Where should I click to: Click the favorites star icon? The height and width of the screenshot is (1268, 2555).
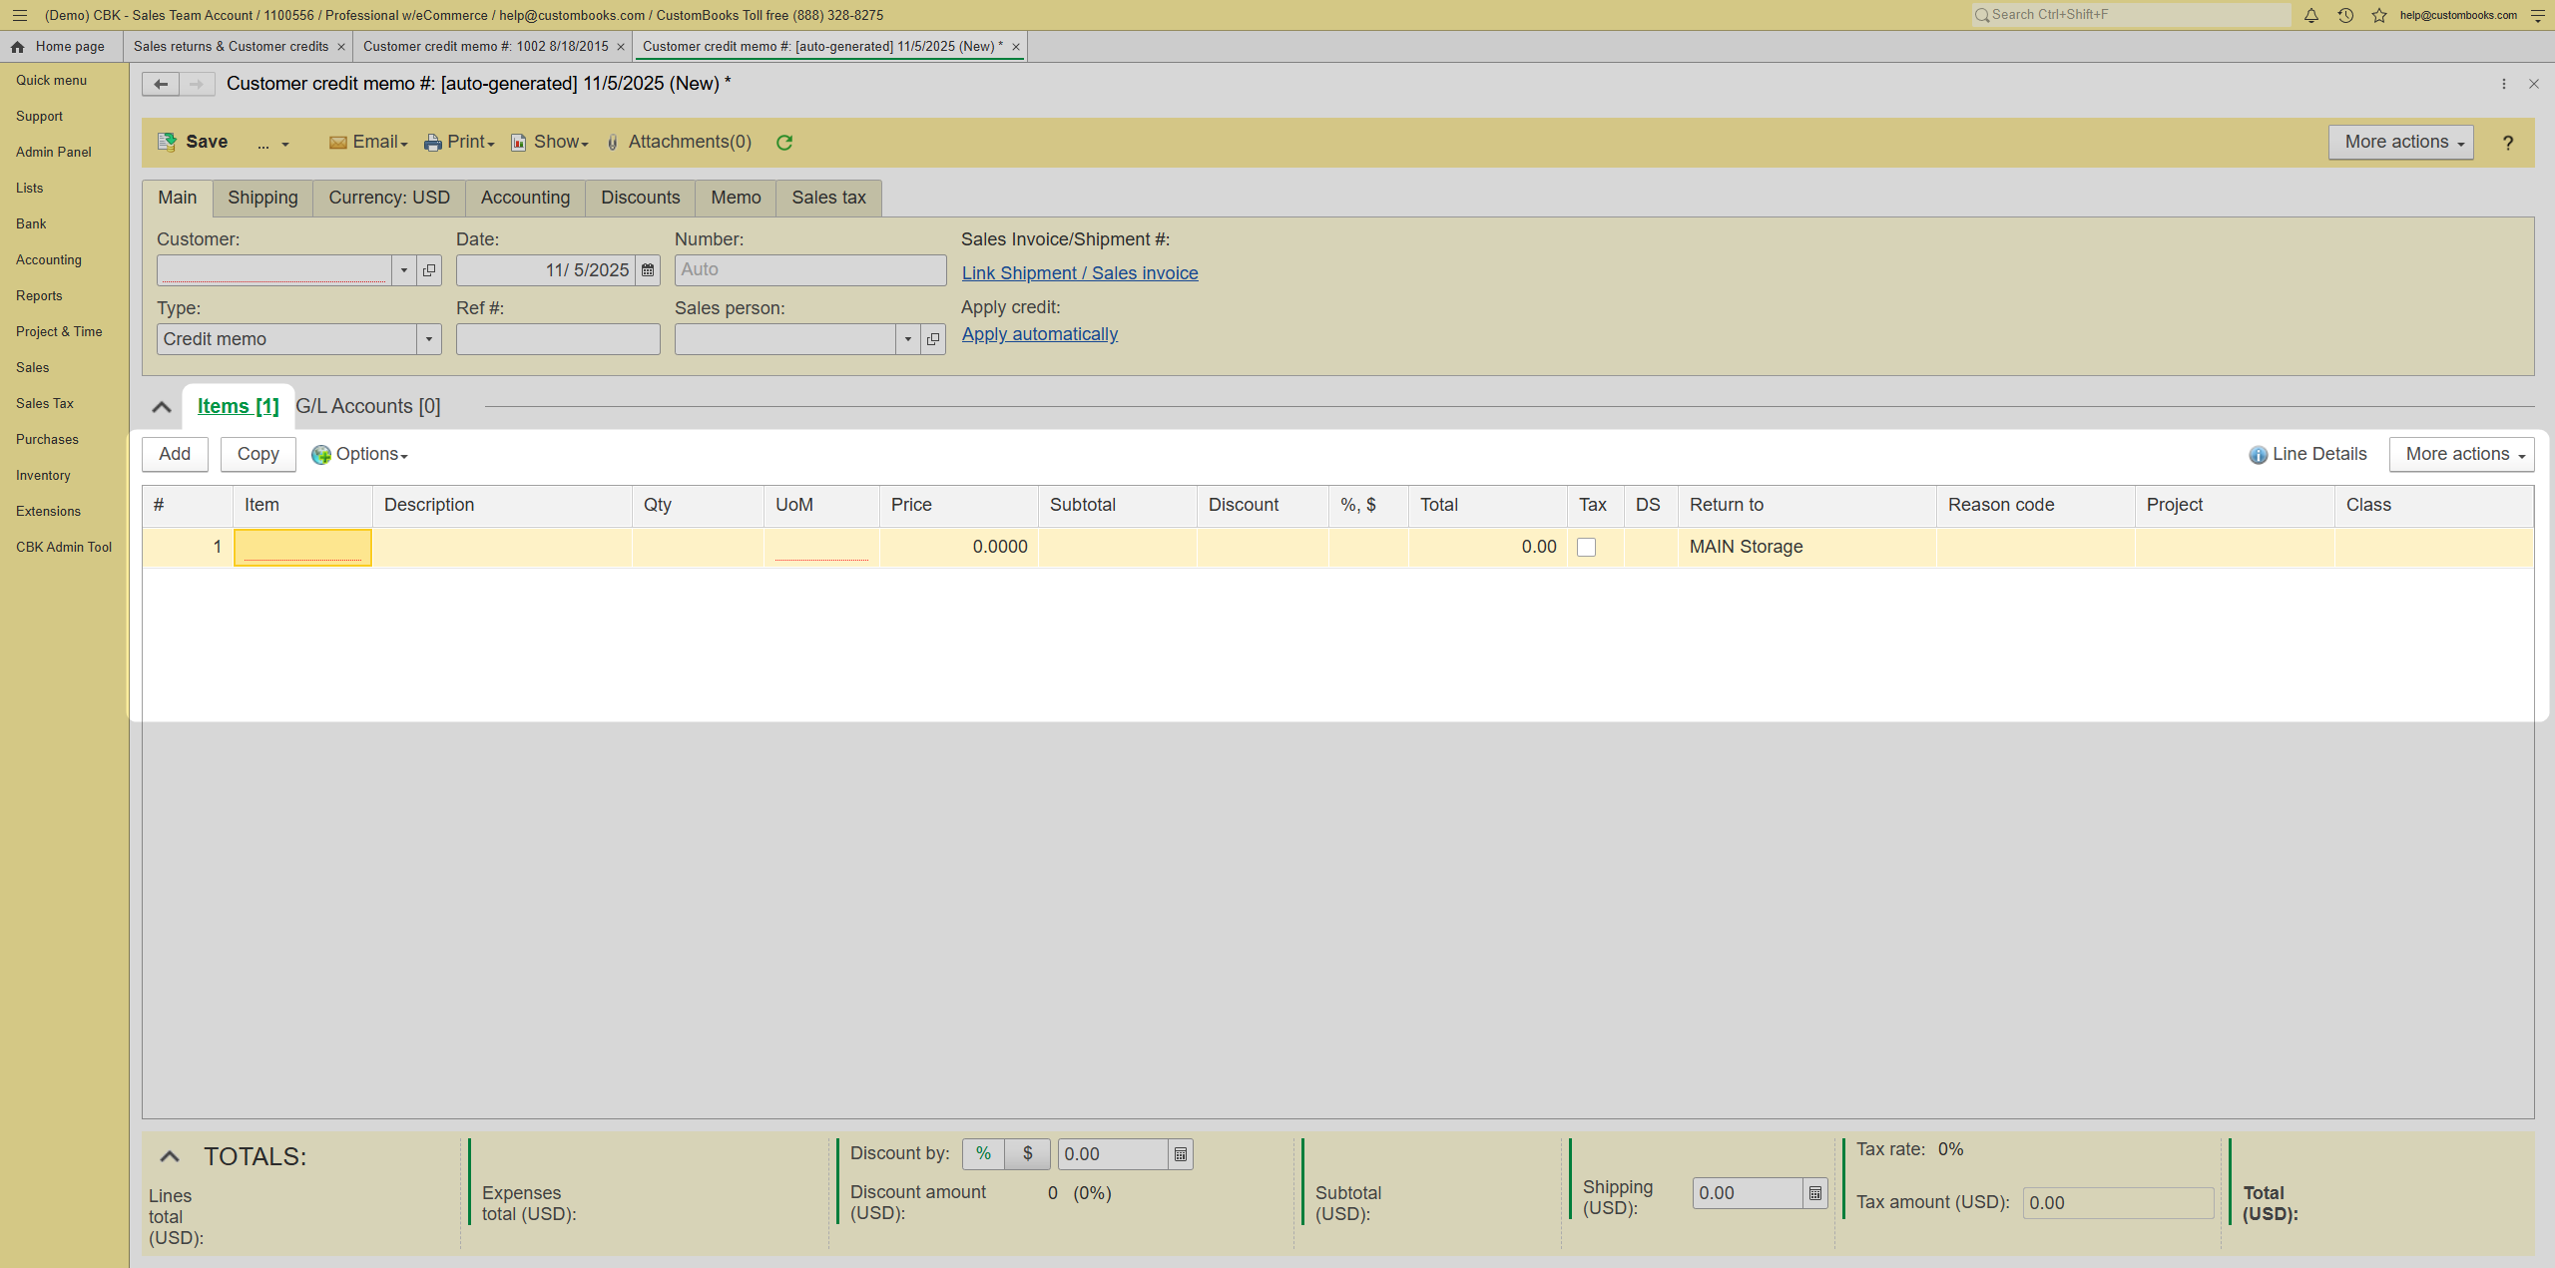coord(2379,15)
